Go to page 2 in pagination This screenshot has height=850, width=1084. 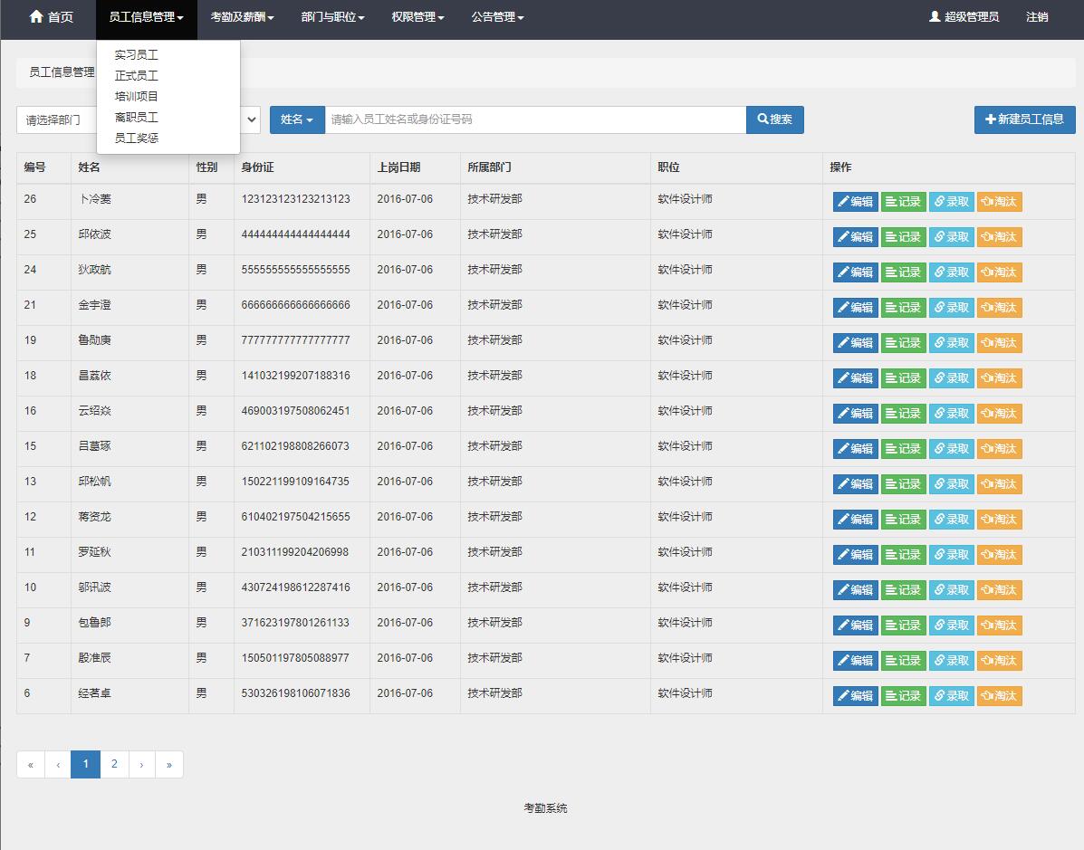tap(114, 764)
